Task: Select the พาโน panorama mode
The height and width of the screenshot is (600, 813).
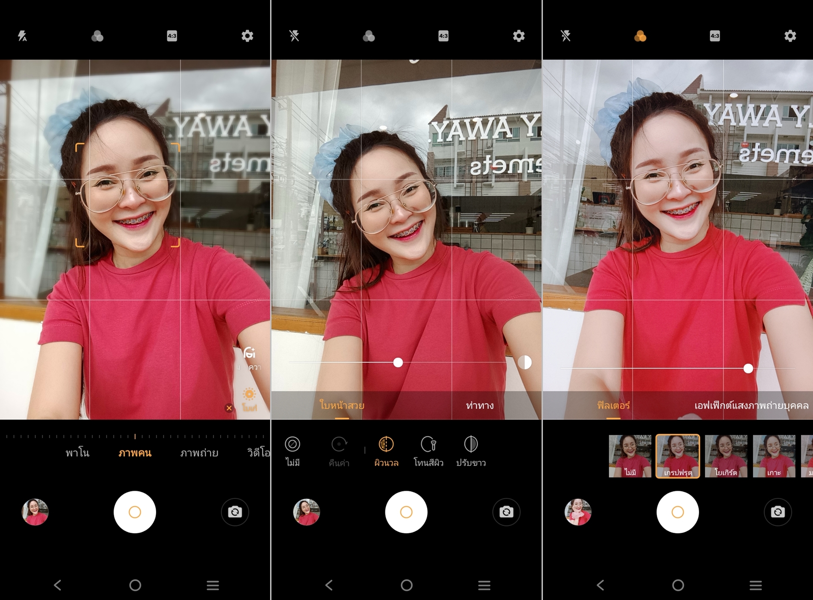Action: pos(77,453)
